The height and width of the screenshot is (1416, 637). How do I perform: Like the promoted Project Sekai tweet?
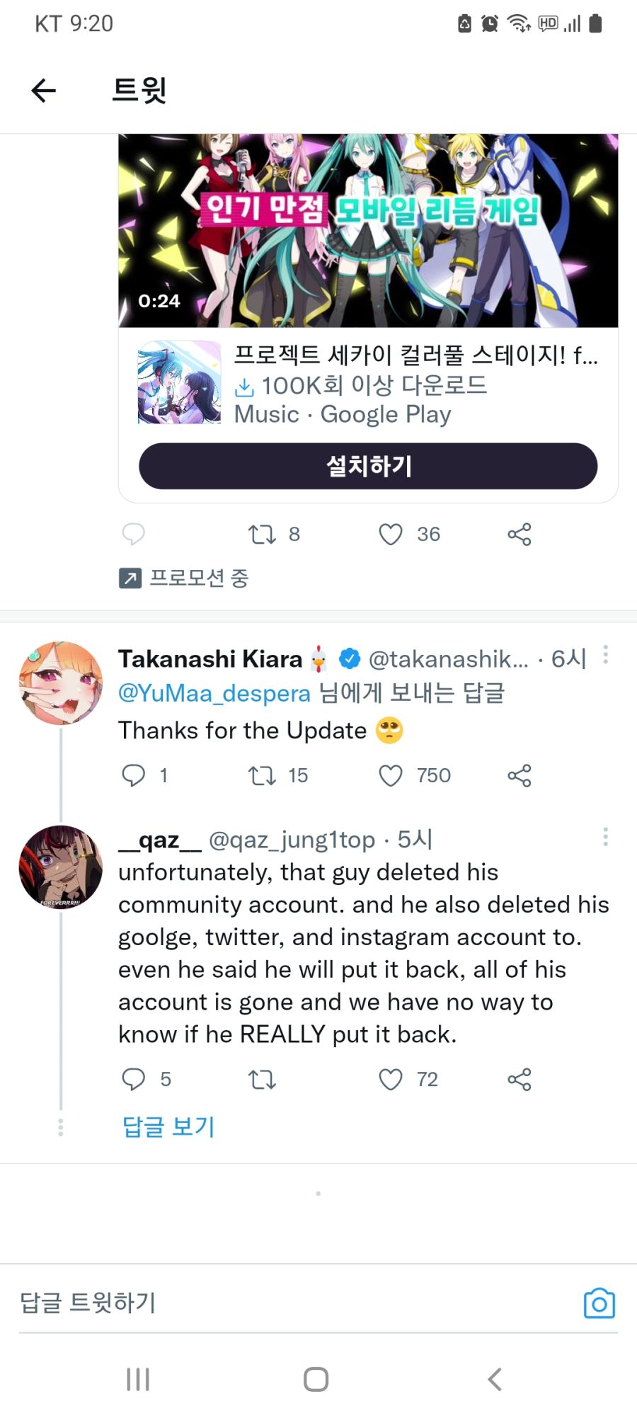tap(391, 534)
